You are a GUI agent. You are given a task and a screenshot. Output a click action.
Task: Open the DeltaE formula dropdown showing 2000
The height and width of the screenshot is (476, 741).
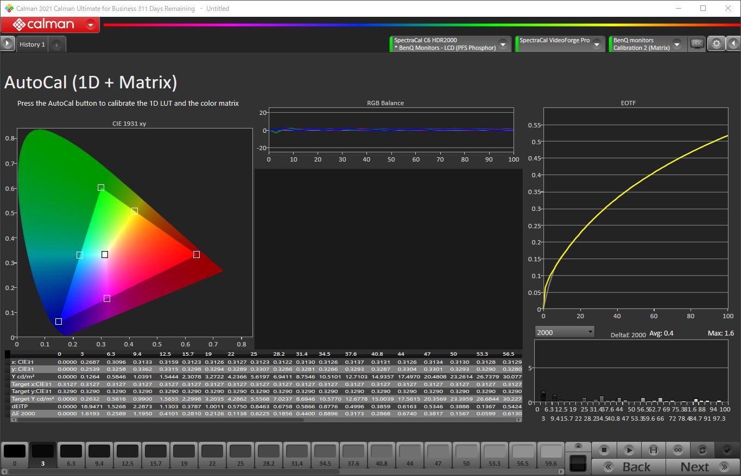tap(564, 332)
